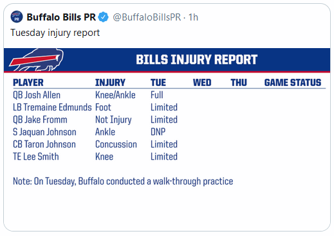The height and width of the screenshot is (236, 334).
Task: Click the WED column header
Action: [x=202, y=83]
